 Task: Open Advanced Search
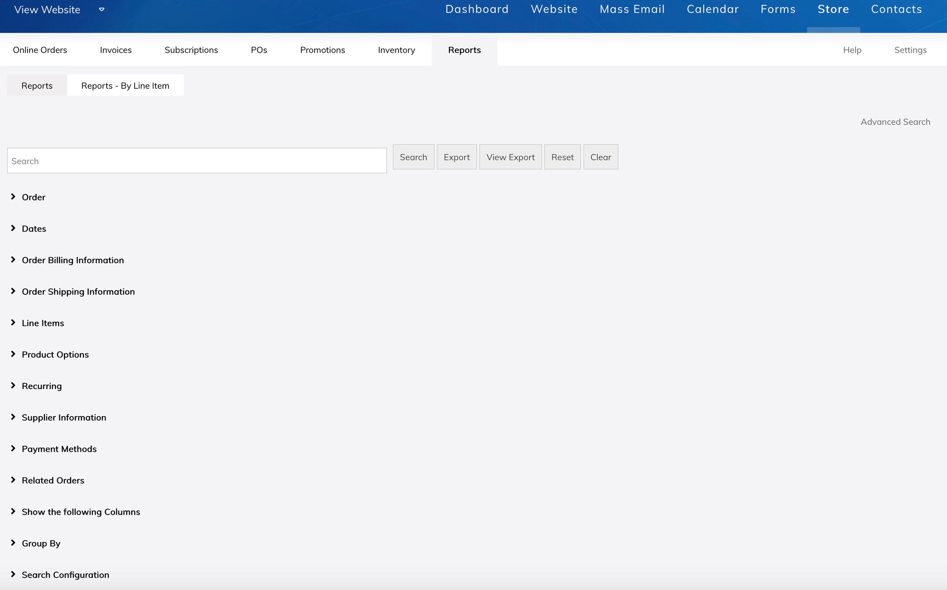coord(895,122)
